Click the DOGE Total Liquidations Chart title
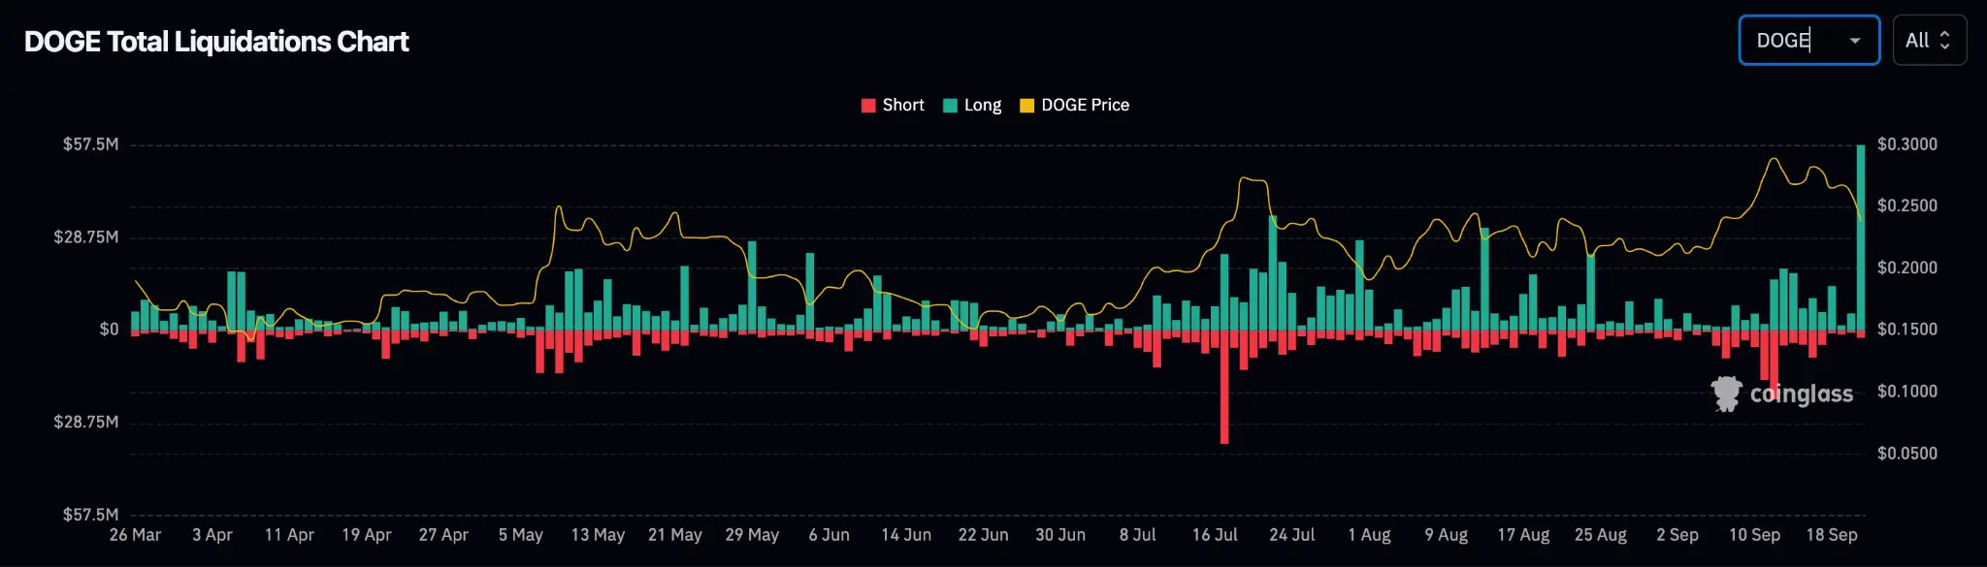Image resolution: width=1987 pixels, height=567 pixels. 216,42
